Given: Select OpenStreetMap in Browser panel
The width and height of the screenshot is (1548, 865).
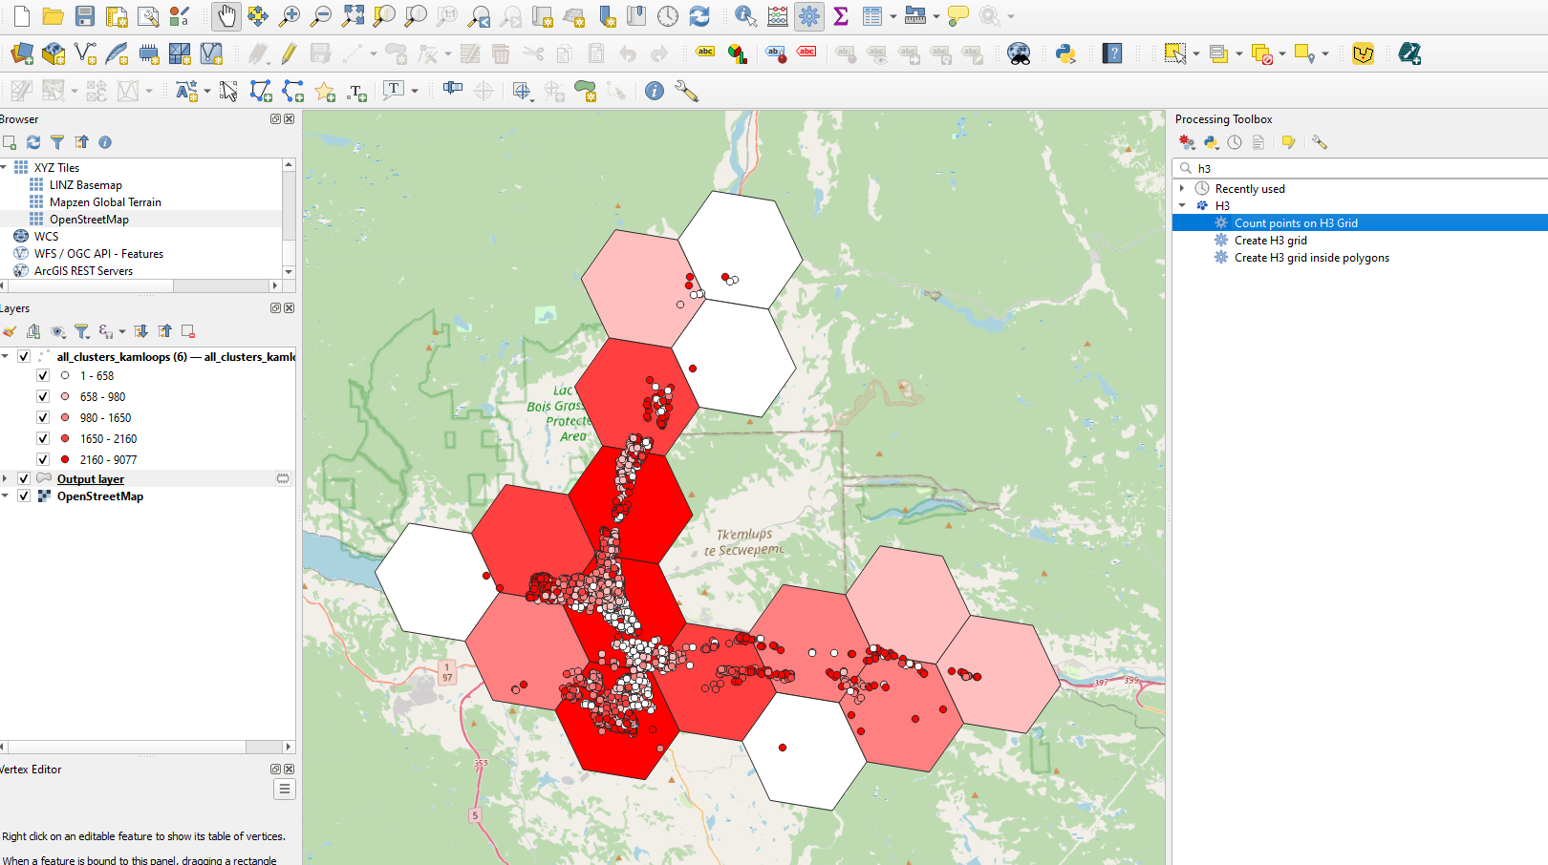Looking at the screenshot, I should 89,219.
